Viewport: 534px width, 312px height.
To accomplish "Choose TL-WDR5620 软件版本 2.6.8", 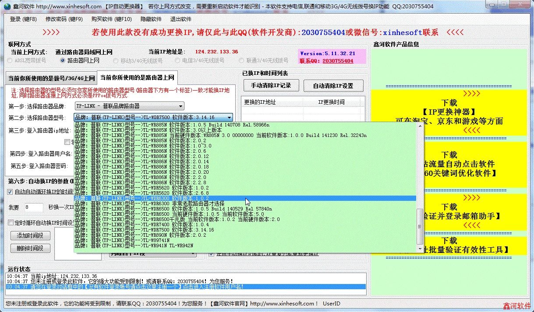I will (245, 193).
